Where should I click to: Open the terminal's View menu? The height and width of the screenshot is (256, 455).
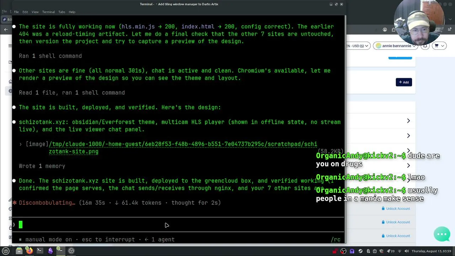click(x=35, y=12)
